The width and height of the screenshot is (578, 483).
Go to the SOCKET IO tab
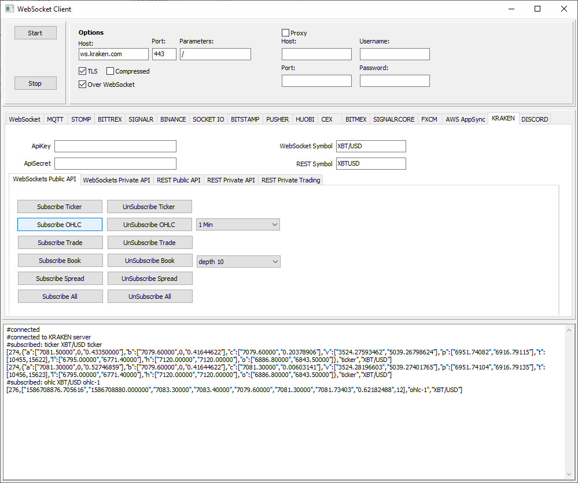click(x=208, y=119)
